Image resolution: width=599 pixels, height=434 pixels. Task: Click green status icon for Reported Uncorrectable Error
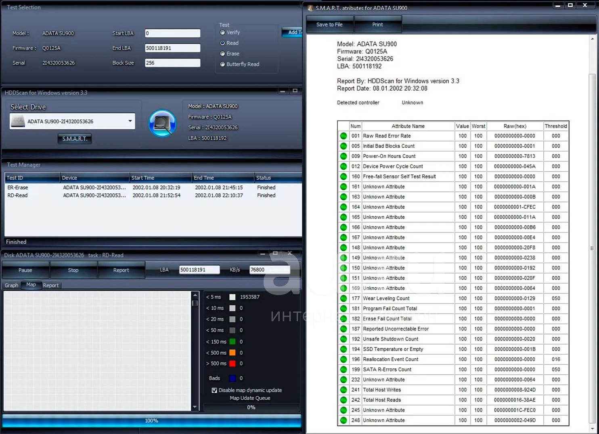(x=343, y=329)
